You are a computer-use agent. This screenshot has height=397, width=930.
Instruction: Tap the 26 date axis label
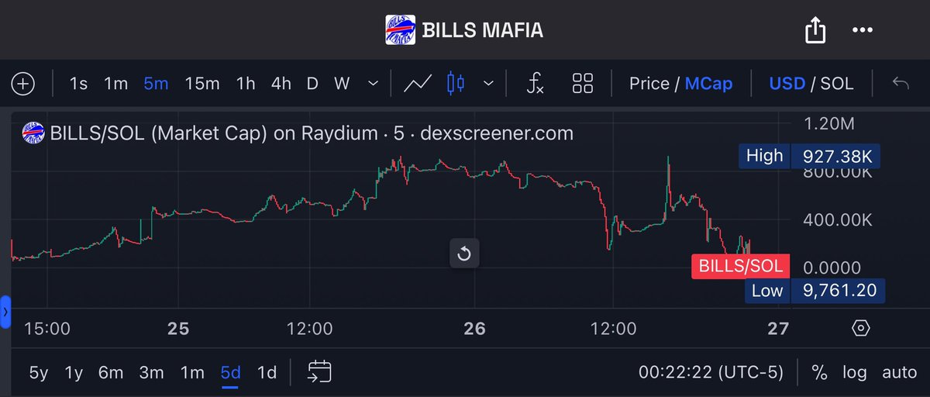[x=474, y=329]
